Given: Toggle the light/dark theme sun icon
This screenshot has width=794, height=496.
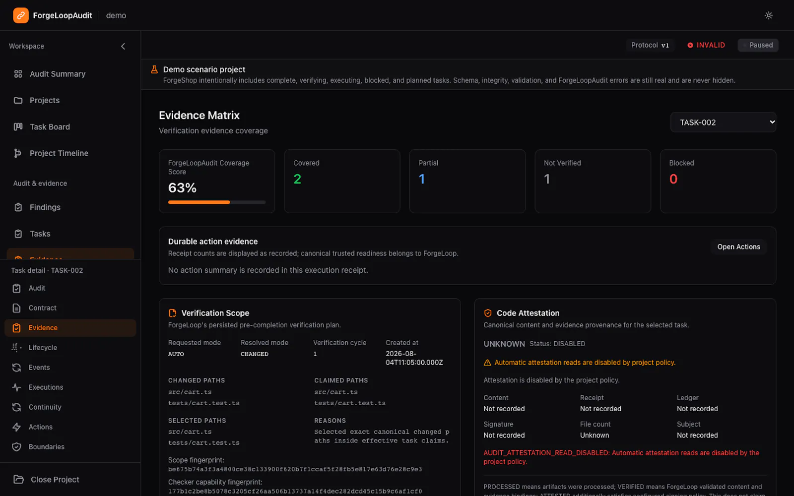Looking at the screenshot, I should [x=768, y=15].
